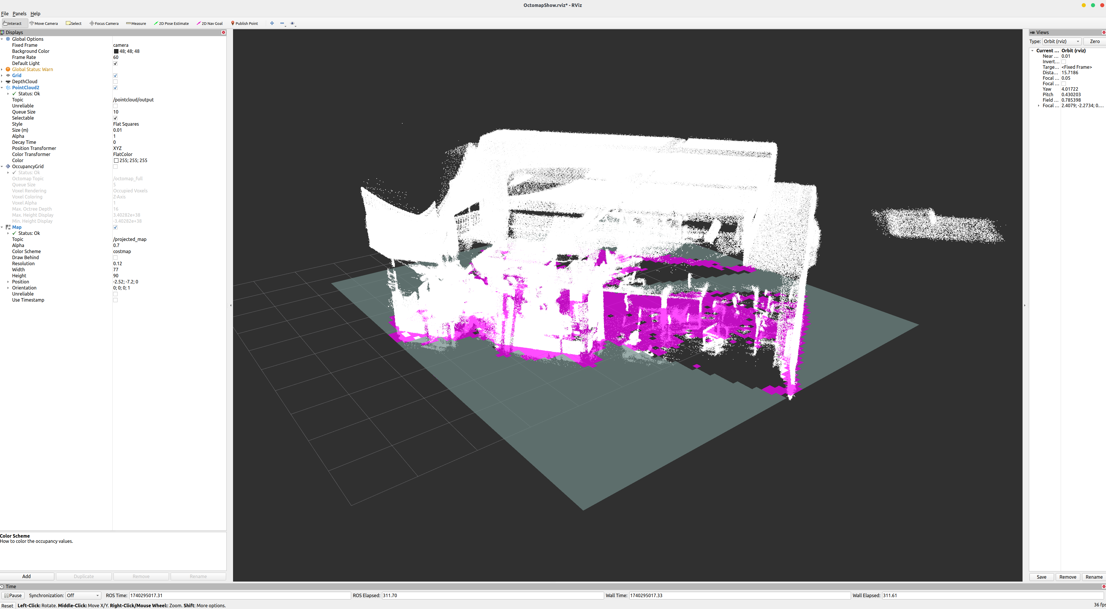Pick the 2D Nav Goal tool

click(x=210, y=24)
